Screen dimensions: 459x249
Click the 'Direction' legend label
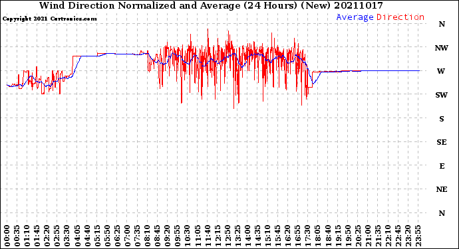coord(400,17)
